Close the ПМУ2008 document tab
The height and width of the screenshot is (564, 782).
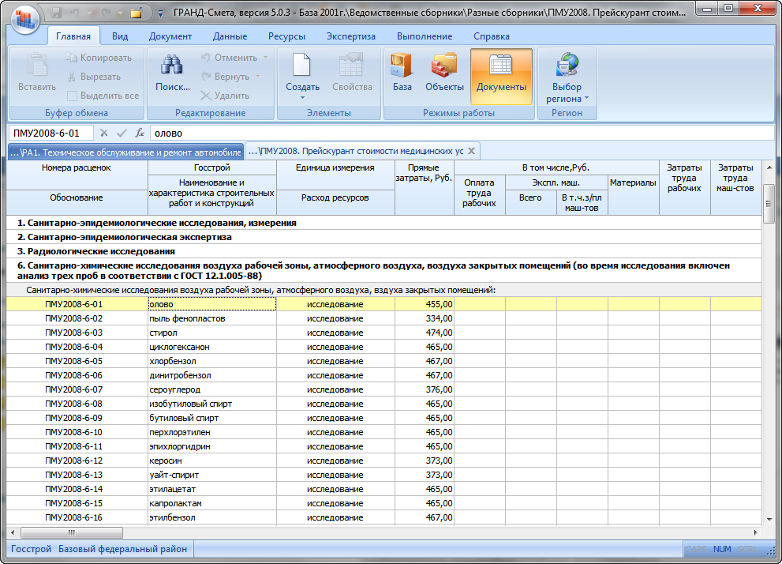click(471, 151)
